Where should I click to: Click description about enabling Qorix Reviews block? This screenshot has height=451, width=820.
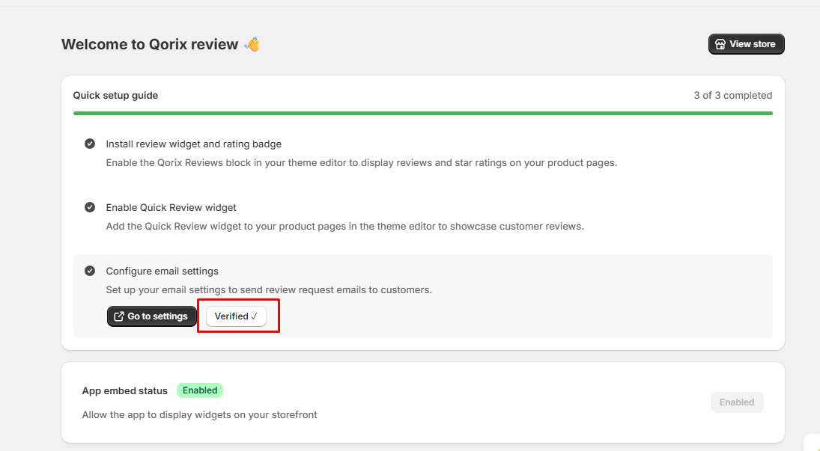tap(362, 162)
